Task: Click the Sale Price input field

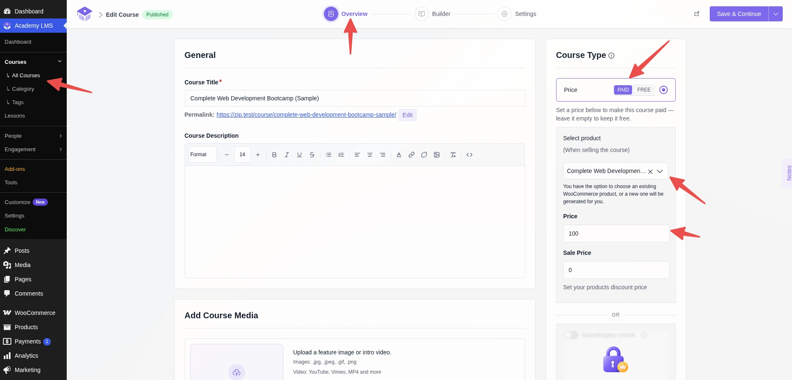Action: 616,270
